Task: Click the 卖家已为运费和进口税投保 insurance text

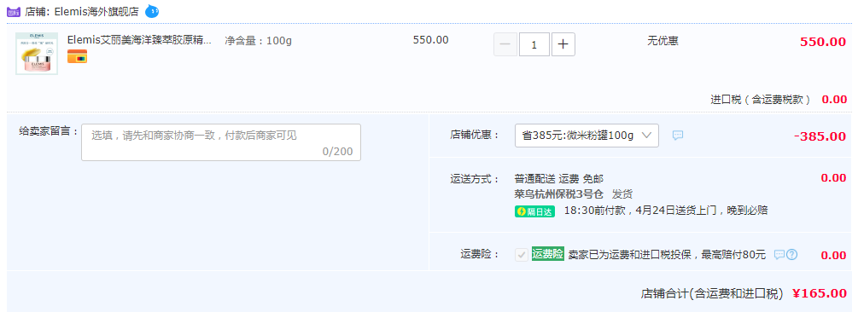Action: (x=667, y=255)
